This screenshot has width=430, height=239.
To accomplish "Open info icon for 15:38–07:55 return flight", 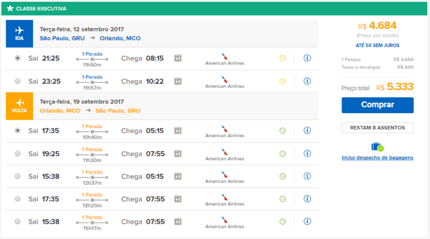I will click(307, 221).
